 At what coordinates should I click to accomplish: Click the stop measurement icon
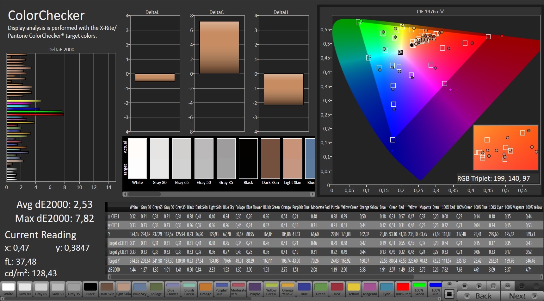click(x=464, y=286)
